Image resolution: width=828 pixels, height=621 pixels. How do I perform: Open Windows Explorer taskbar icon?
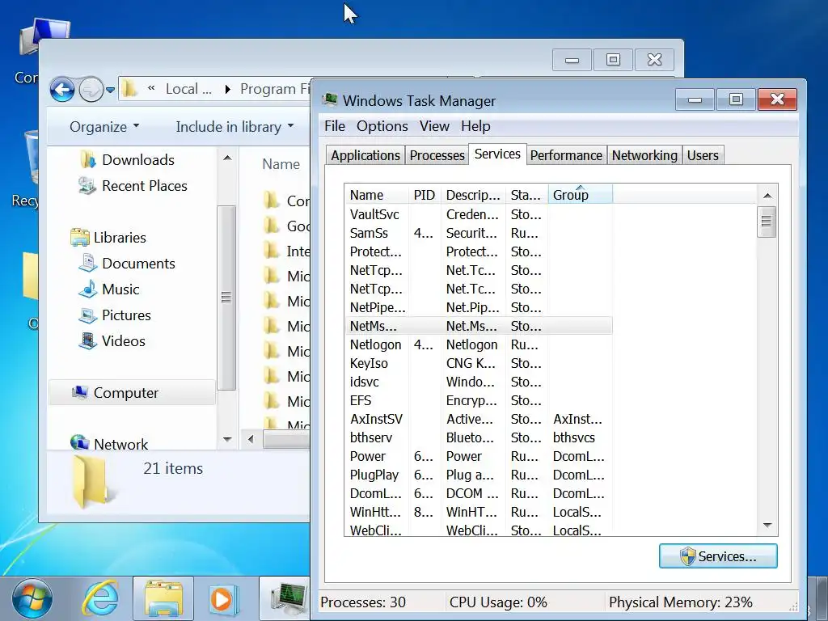point(163,599)
